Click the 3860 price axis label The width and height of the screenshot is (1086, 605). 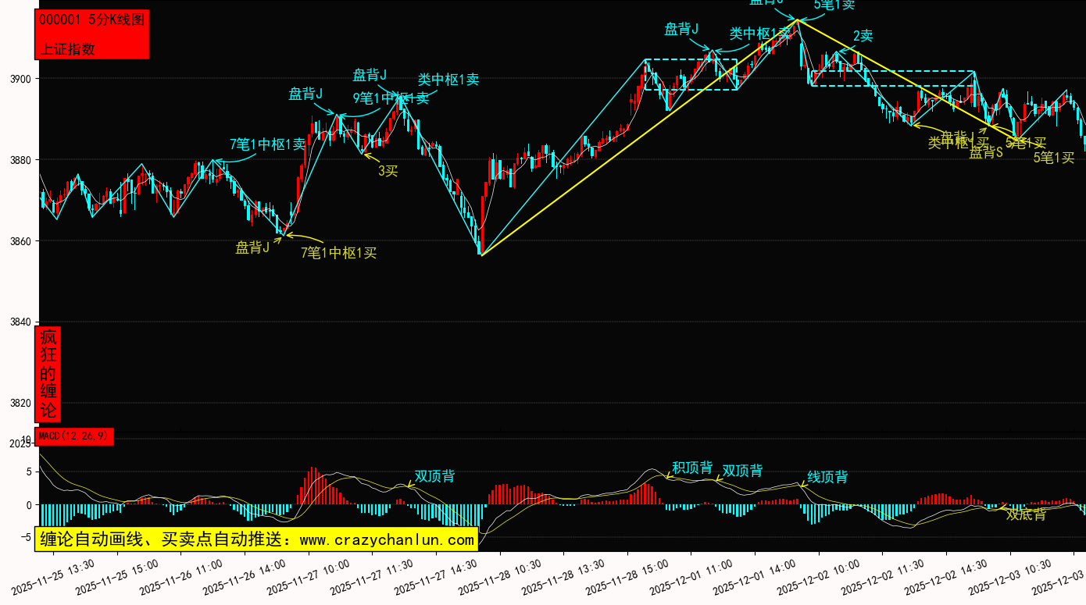click(20, 241)
